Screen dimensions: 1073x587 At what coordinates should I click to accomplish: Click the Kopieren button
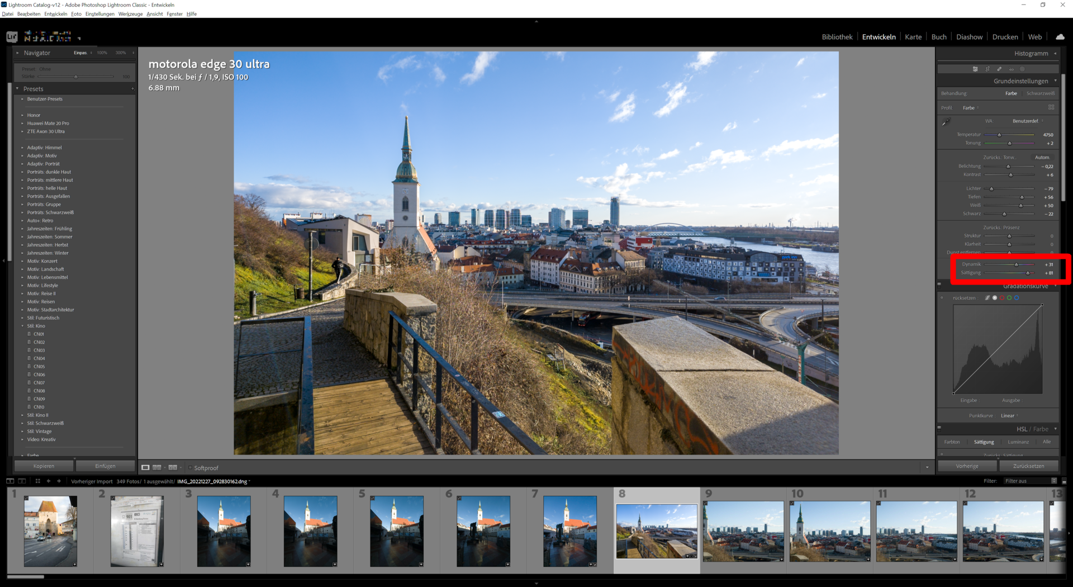44,466
